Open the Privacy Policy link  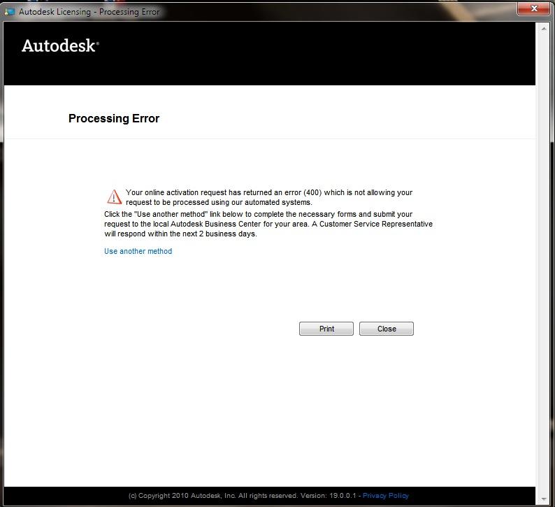(x=385, y=495)
